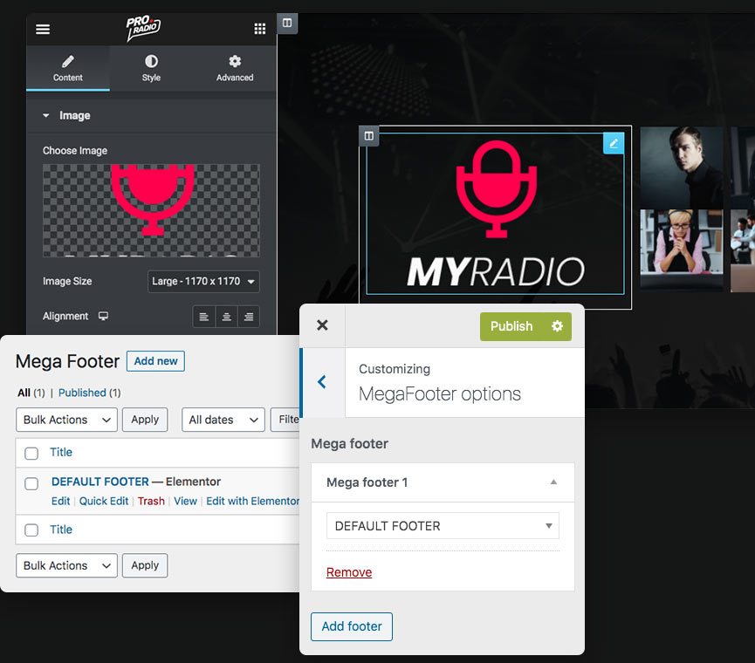
Task: Click the column handle on MyRadio widget
Action: (x=369, y=136)
